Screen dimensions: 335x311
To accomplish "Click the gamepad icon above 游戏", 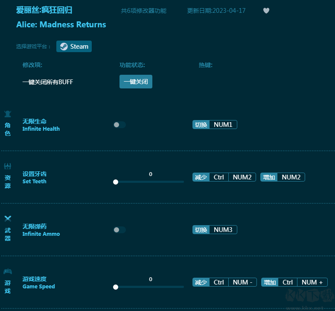I will (x=8, y=271).
